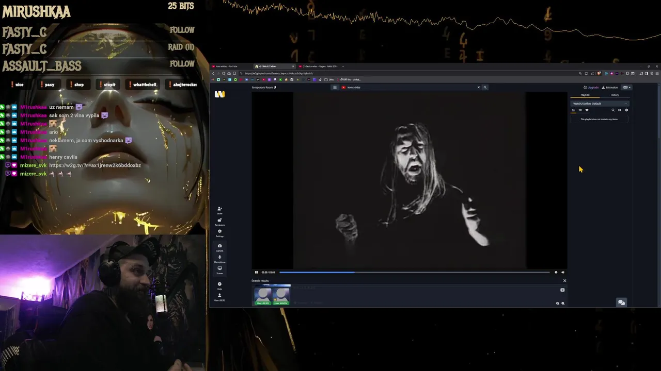Open the w2g.tv link in stream chat
This screenshot has height=371, width=661.
coord(95,165)
